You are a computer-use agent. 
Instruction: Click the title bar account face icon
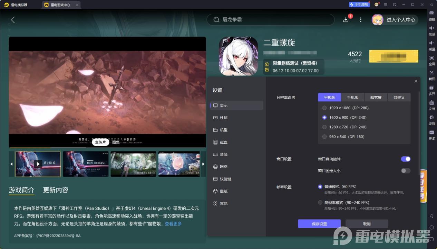point(377,4)
